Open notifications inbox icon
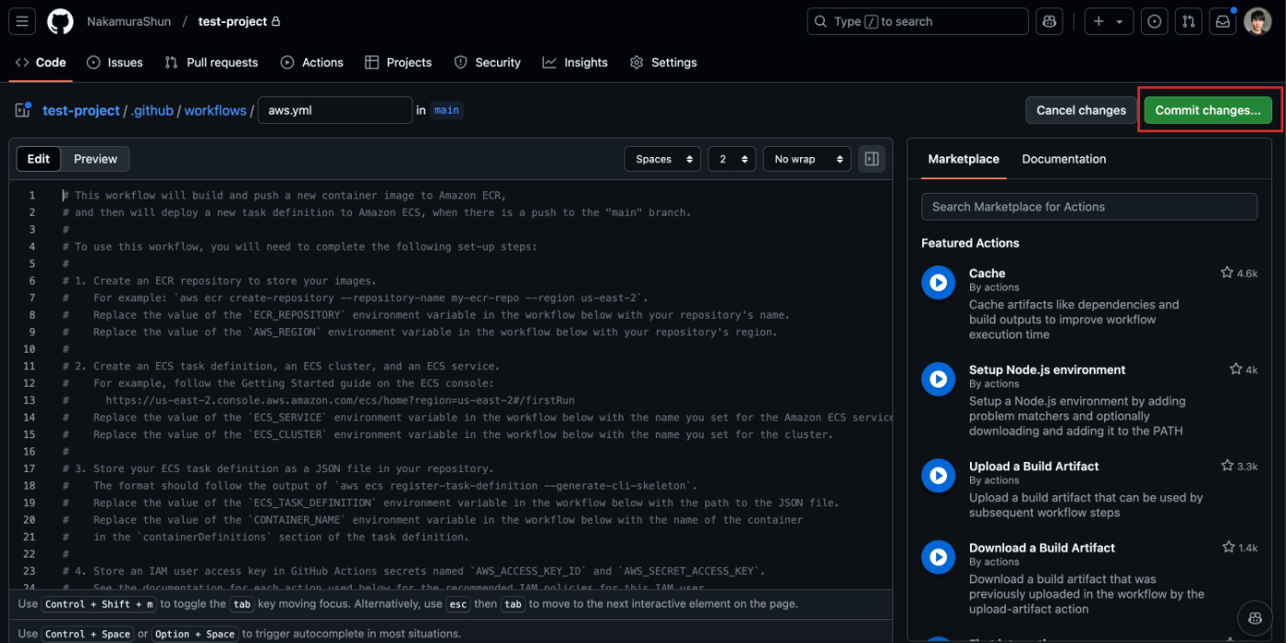 (x=1223, y=21)
